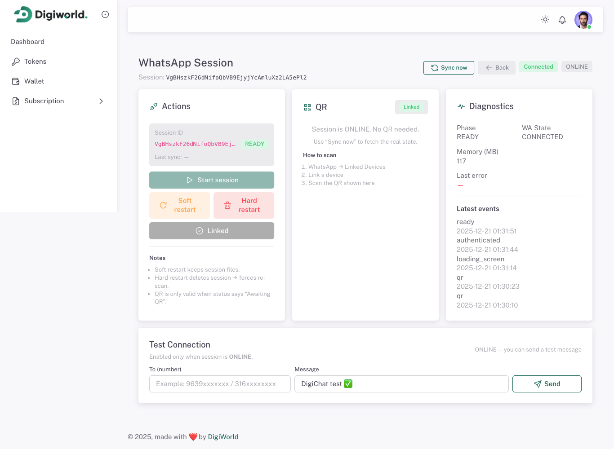Image resolution: width=614 pixels, height=449 pixels.
Task: Switch theme with the sun icon
Action: coord(545,20)
